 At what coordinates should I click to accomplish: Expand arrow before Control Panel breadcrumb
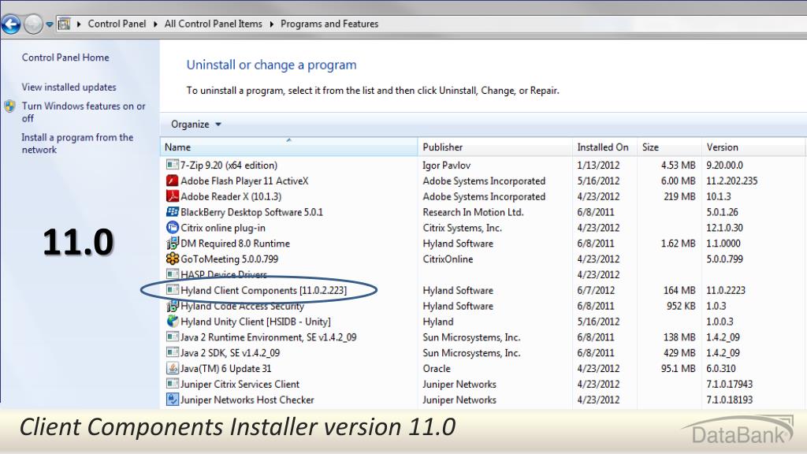click(79, 24)
